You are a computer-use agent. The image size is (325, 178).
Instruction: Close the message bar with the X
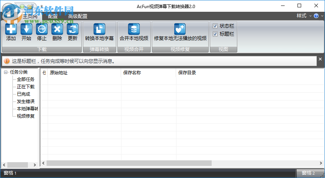[320, 59]
